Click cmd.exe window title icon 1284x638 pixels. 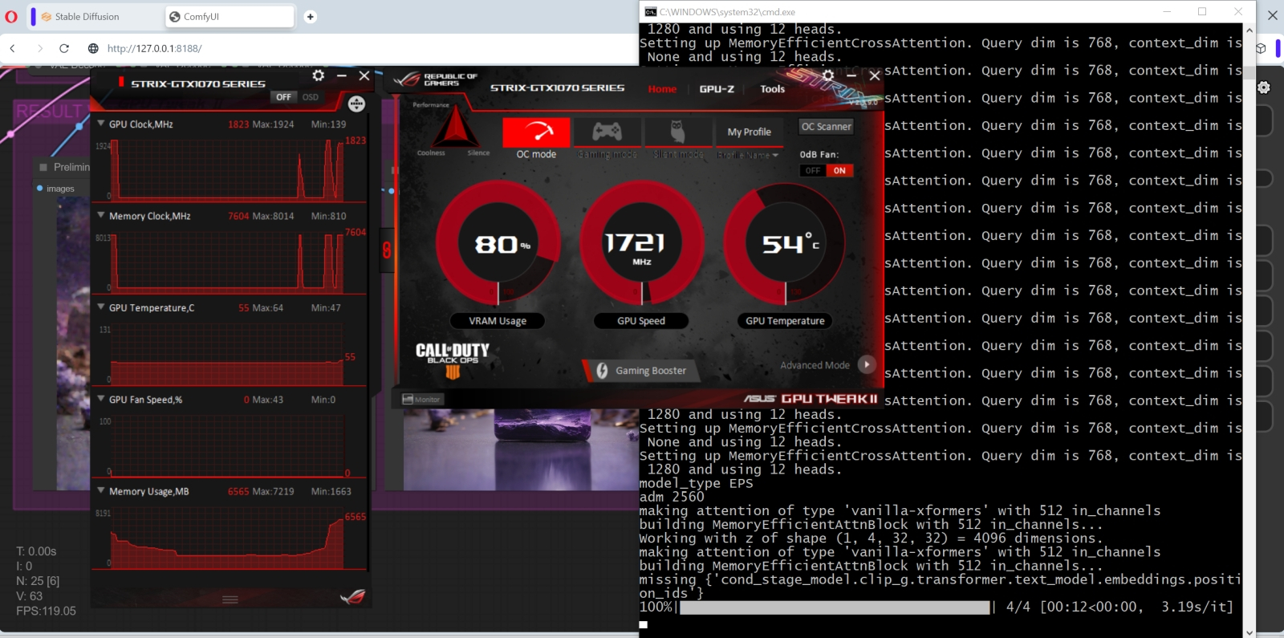[651, 11]
